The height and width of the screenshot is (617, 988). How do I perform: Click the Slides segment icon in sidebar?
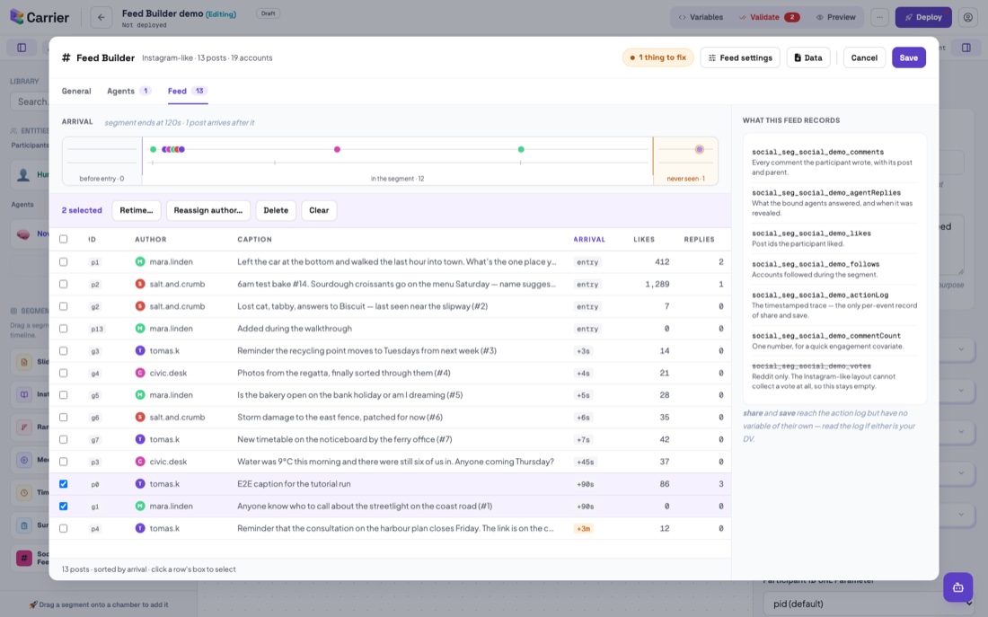24,362
